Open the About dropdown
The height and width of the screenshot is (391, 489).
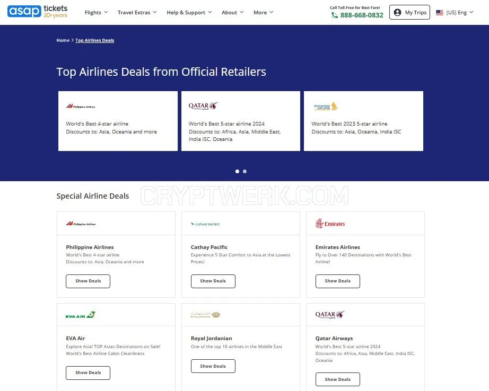(x=232, y=13)
